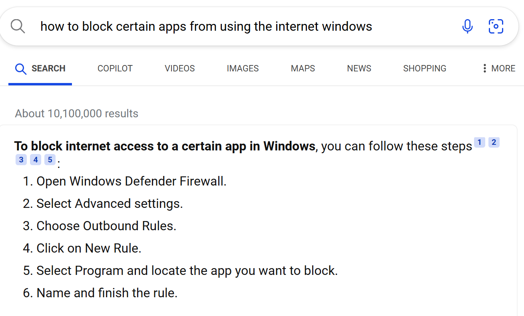Start voice search with microphone icon
524x316 pixels.
pyautogui.click(x=467, y=26)
